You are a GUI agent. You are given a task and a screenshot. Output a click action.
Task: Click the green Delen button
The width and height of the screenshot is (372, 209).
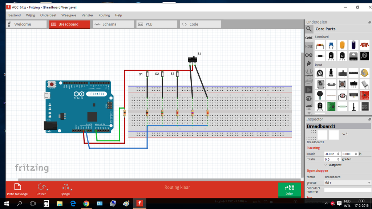point(290,189)
